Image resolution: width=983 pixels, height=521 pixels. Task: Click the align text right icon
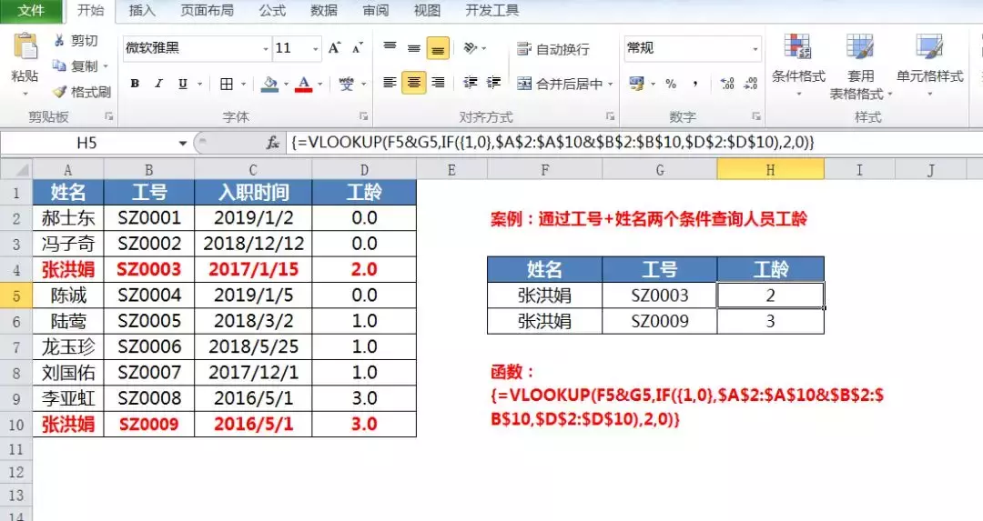(x=438, y=83)
